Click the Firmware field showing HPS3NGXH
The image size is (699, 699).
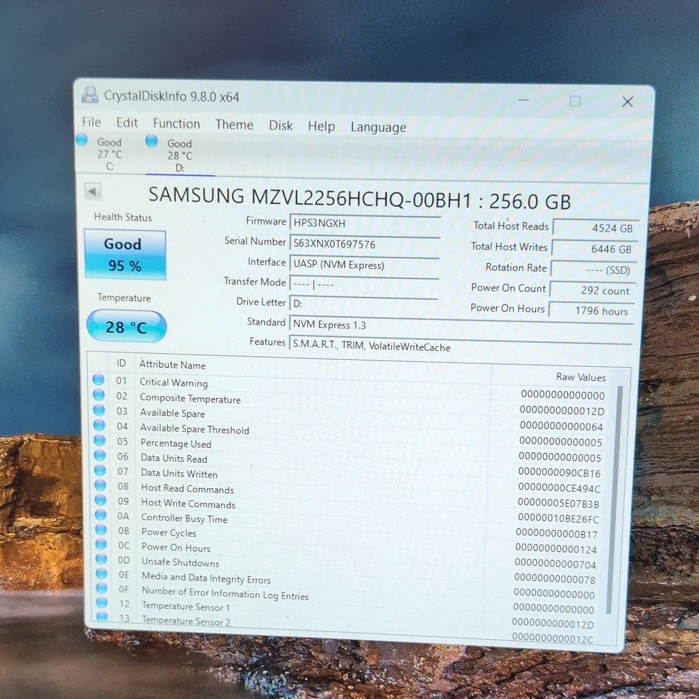coord(365,223)
